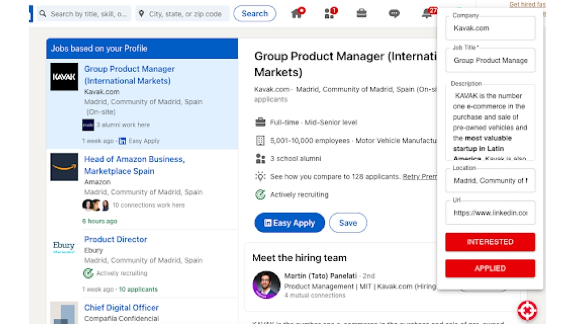
Task: Focus the search by title or skill field
Action: pyautogui.click(x=84, y=14)
